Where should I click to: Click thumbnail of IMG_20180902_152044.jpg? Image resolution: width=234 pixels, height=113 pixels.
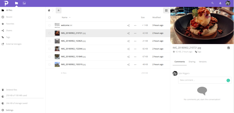click(x=57, y=49)
